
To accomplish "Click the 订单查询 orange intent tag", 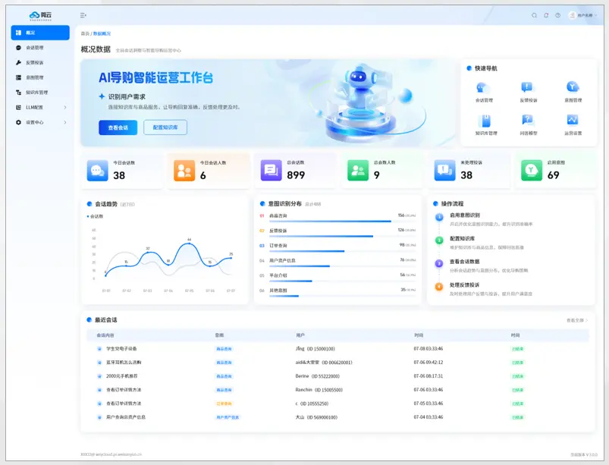I will point(224,404).
